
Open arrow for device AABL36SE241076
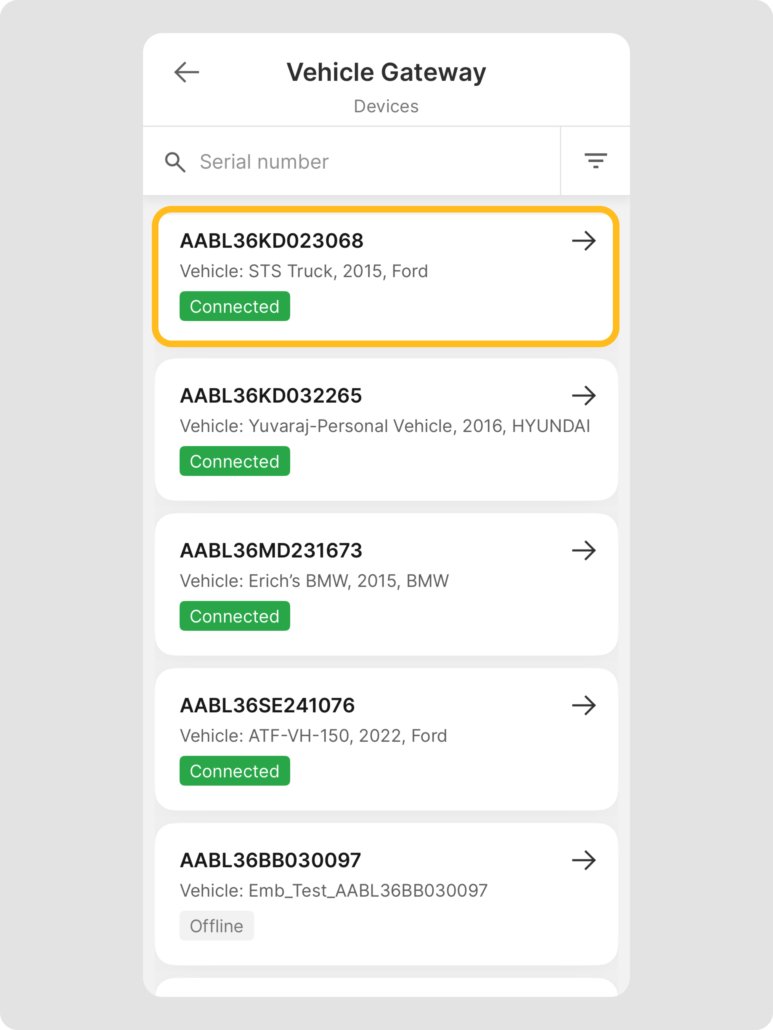pyautogui.click(x=584, y=705)
